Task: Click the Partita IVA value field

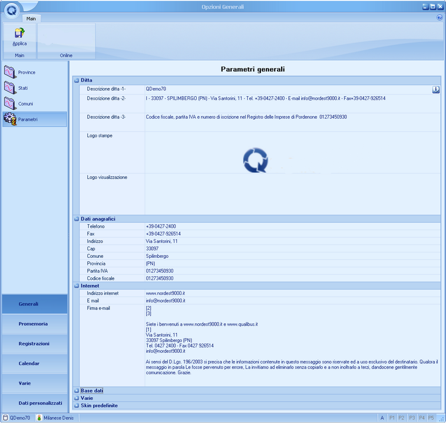Action: coord(293,271)
